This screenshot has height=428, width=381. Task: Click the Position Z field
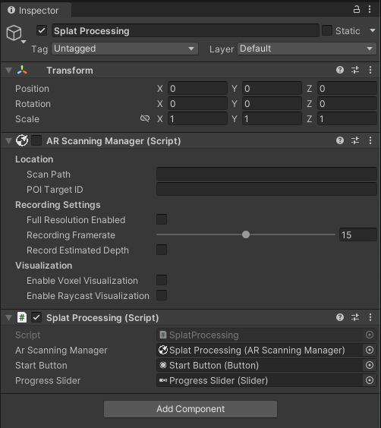pos(347,89)
